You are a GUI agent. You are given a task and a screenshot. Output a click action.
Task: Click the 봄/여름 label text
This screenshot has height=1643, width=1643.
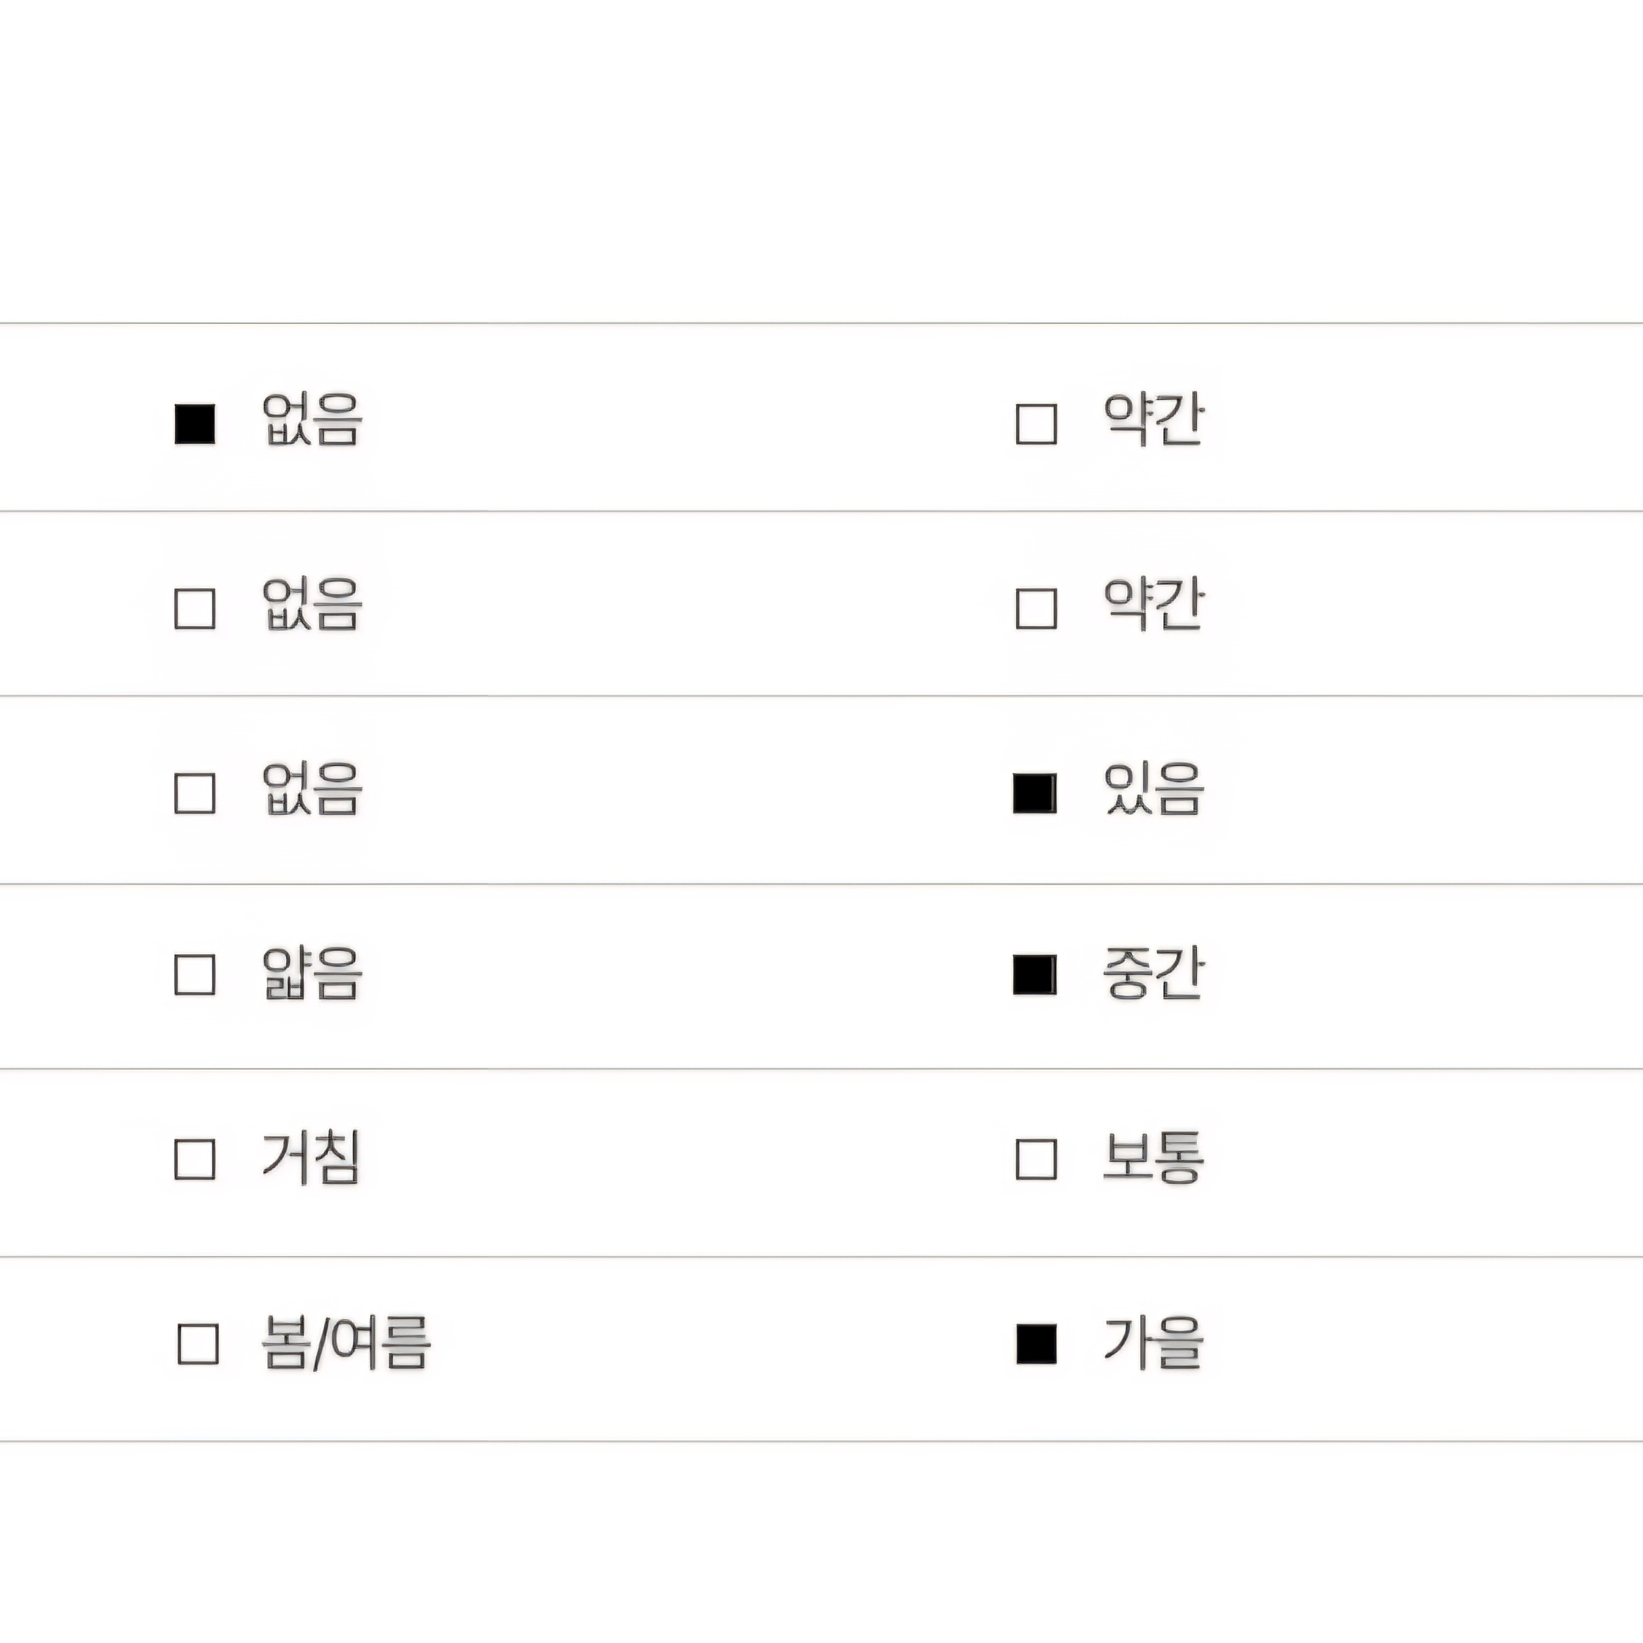click(345, 1343)
